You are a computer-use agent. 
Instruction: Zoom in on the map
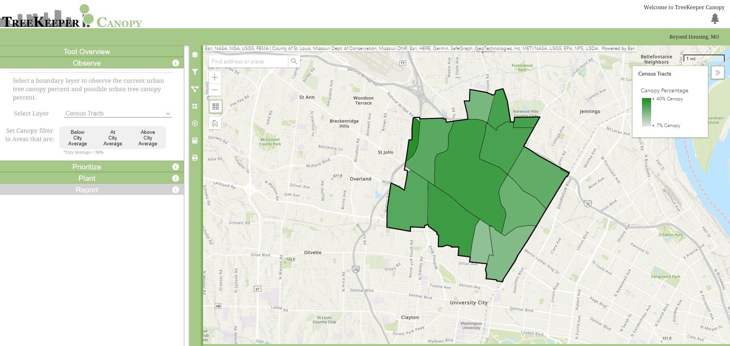215,77
